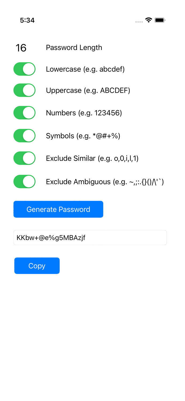
Task: Turn off Exclude Ambiguous characters
Action: click(24, 182)
